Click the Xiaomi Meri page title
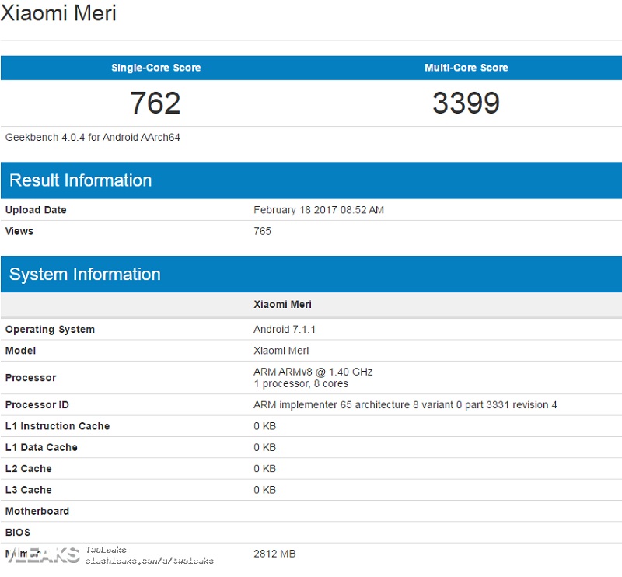The image size is (622, 577). click(61, 13)
